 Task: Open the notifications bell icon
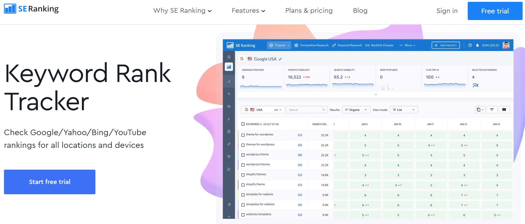click(478, 45)
